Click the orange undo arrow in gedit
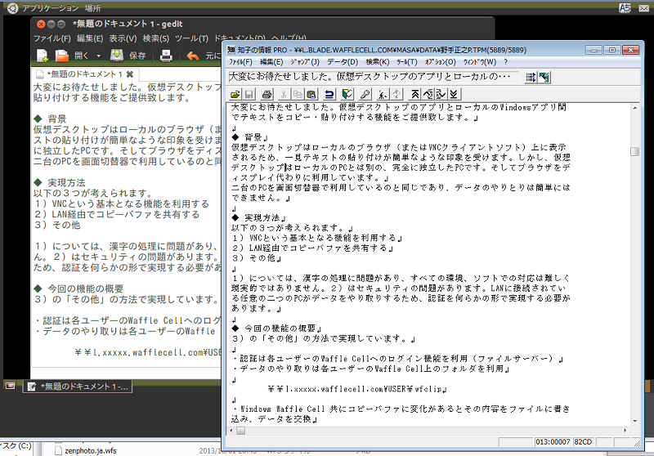The width and height of the screenshot is (654, 456). tap(192, 56)
